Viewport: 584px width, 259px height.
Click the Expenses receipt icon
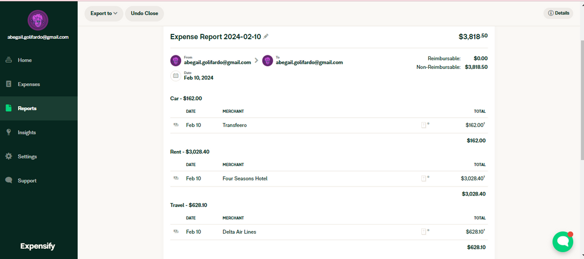9,84
